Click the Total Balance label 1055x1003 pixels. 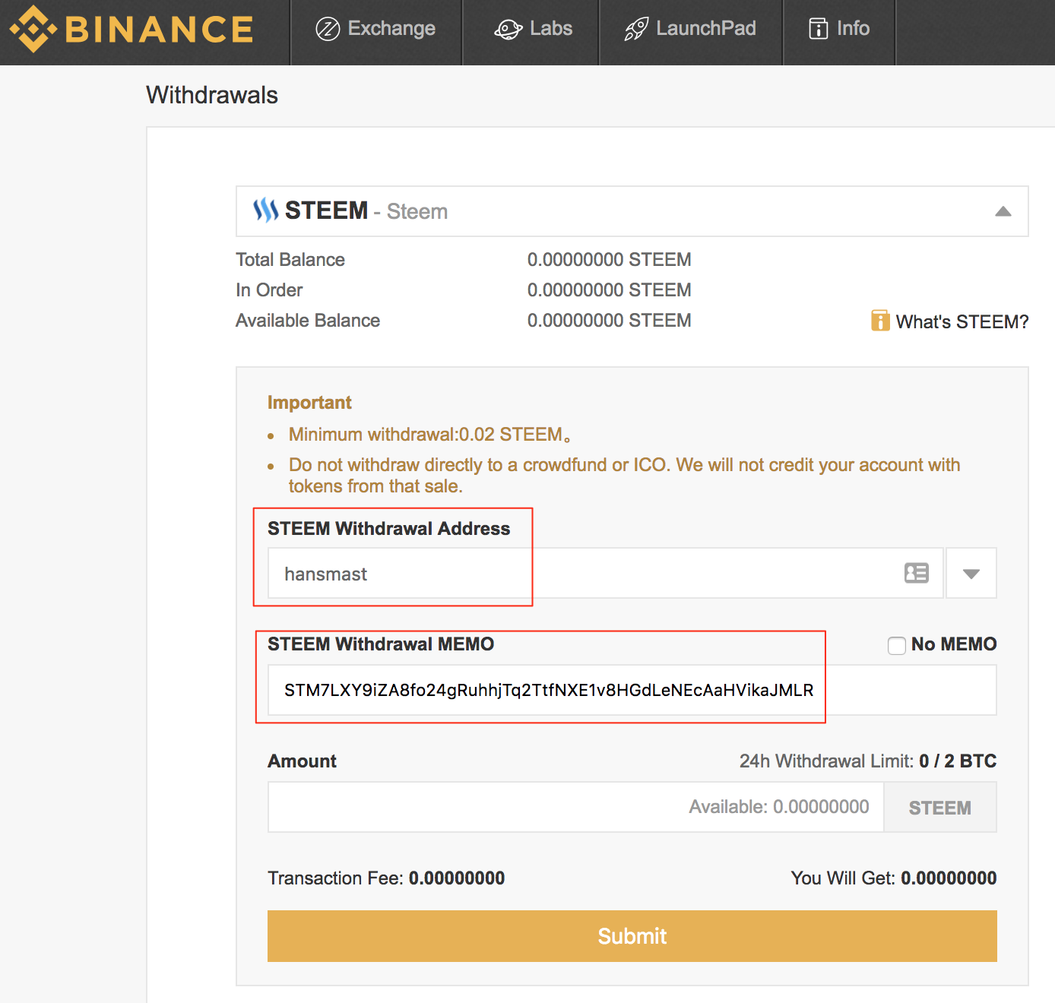(x=290, y=260)
